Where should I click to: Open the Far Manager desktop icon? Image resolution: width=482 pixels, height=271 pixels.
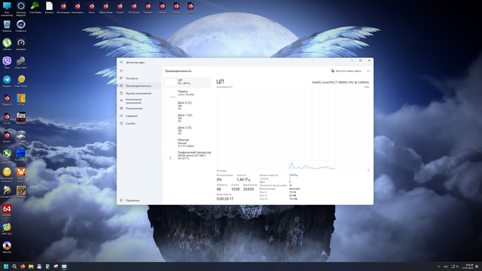tap(21, 155)
